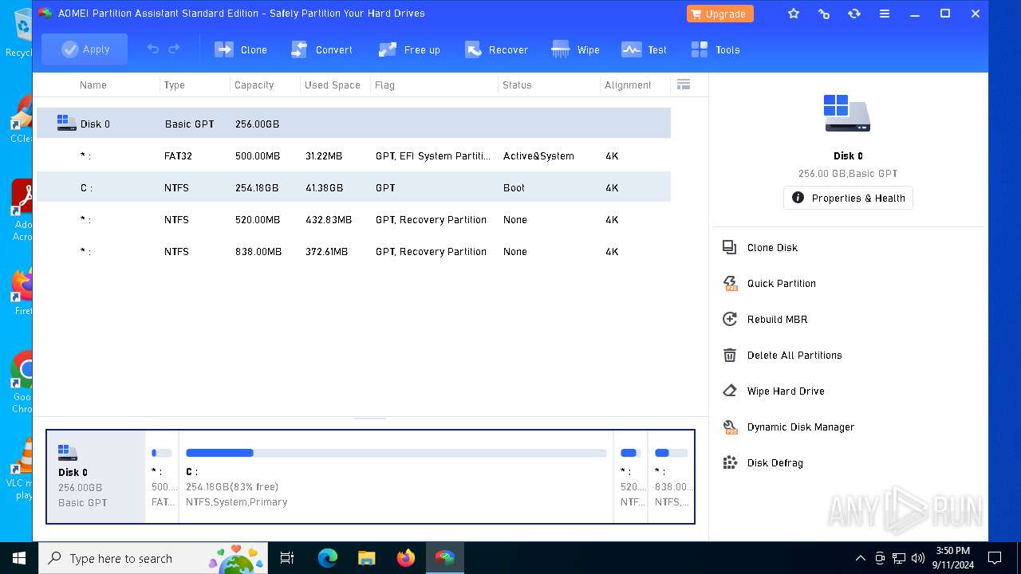1021x574 pixels.
Task: Click the Redo arrow icon
Action: coord(174,49)
